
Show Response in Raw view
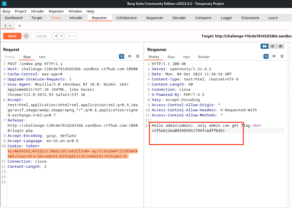coord(171,57)
